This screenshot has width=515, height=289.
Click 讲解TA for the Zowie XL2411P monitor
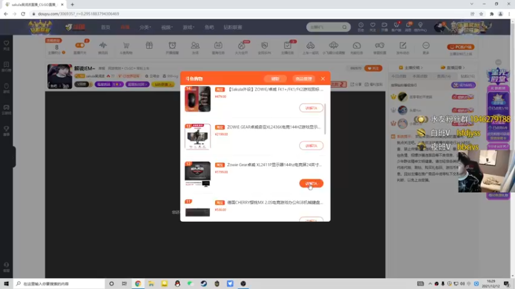click(x=311, y=183)
